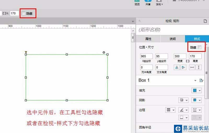Click the 阴影 outer shadow icon
The image size is (209, 133).
click(182, 100)
